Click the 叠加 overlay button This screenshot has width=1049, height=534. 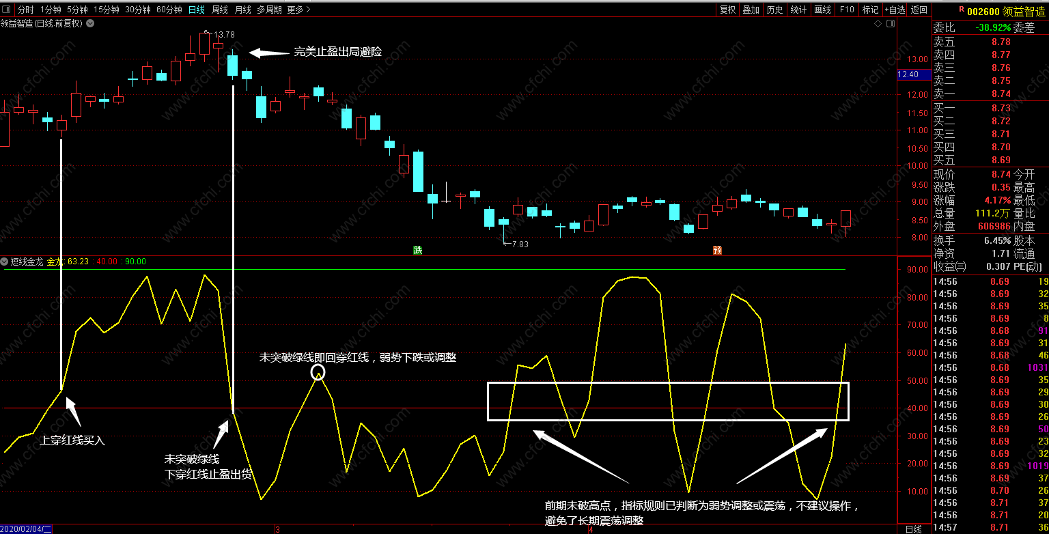tap(751, 10)
